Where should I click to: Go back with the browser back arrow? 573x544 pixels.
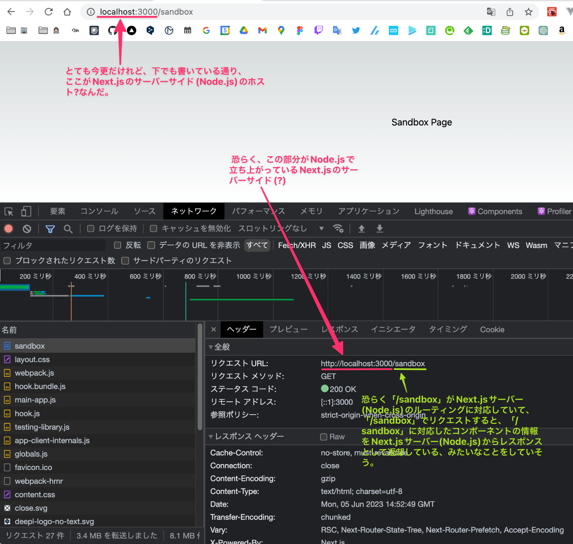pos(11,12)
